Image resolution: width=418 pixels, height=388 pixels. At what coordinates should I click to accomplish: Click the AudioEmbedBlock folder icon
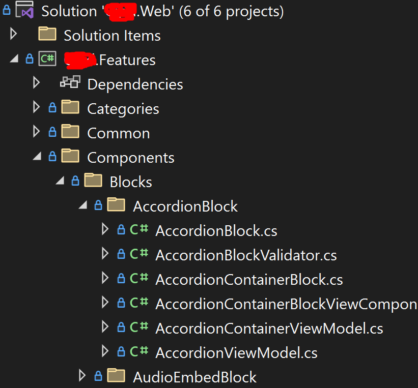[117, 376]
